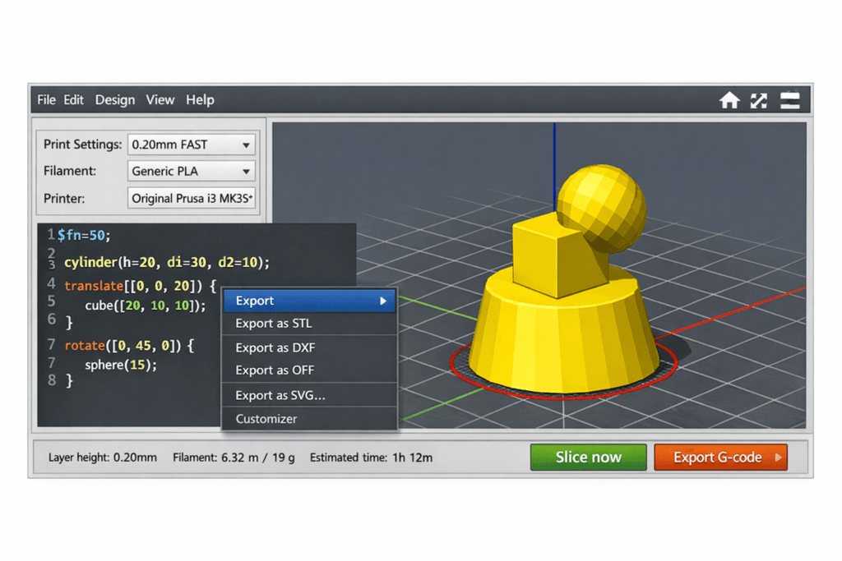Open the Design menu
This screenshot has width=842, height=561.
click(114, 99)
